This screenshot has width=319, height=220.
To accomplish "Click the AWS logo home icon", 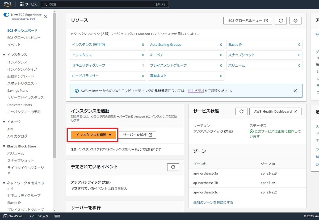I will tap(8, 4).
